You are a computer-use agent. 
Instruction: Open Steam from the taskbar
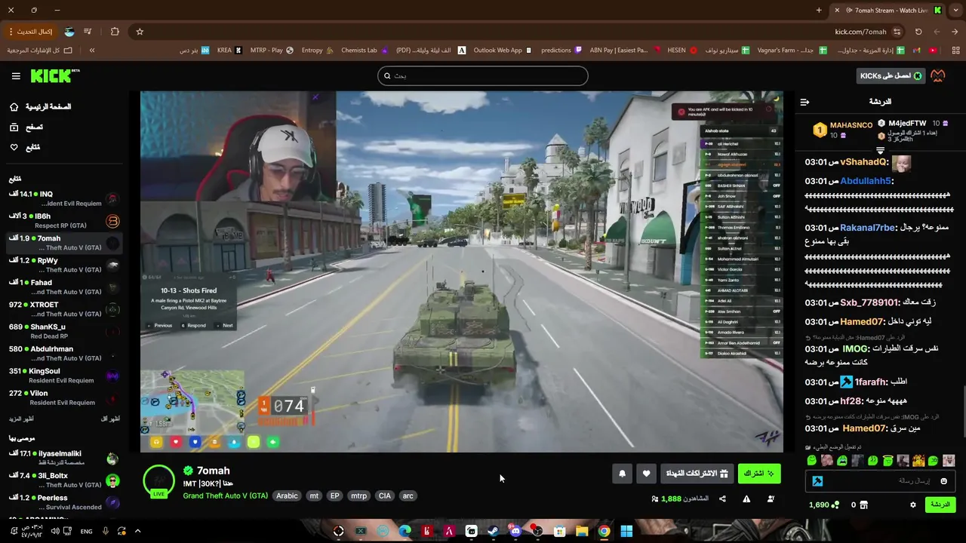tap(493, 531)
